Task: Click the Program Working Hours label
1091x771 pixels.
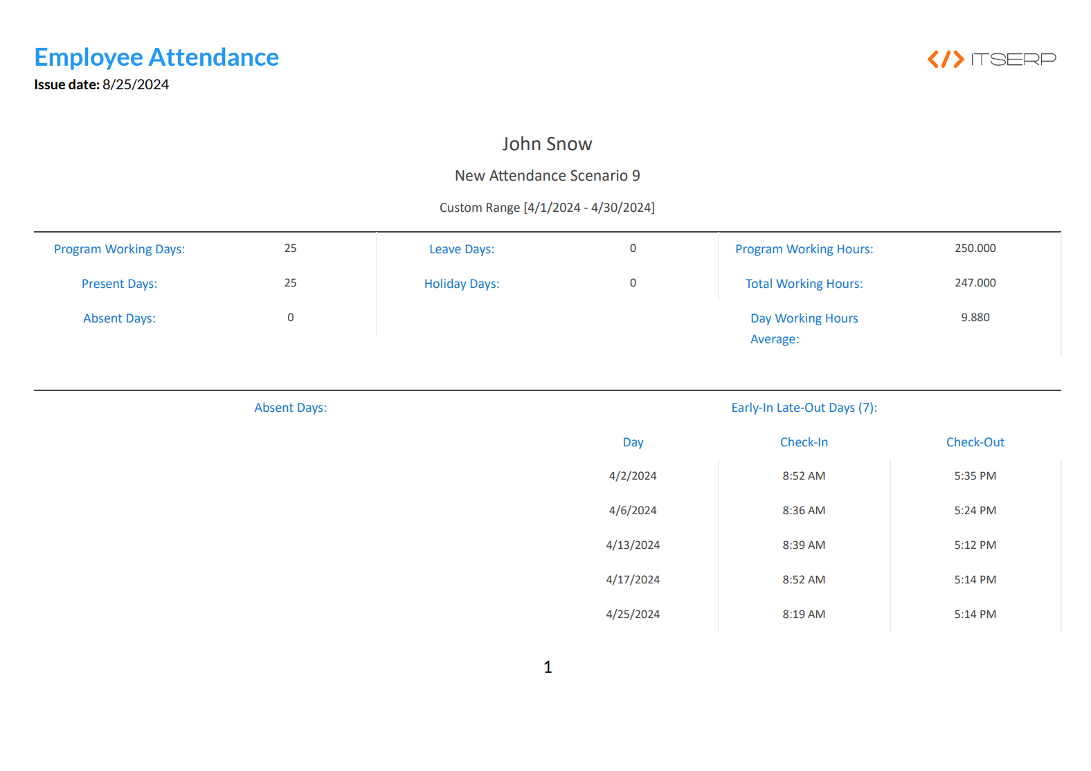Action: click(804, 249)
